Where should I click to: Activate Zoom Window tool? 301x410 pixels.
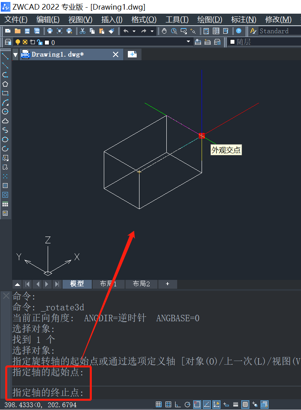click(x=184, y=31)
